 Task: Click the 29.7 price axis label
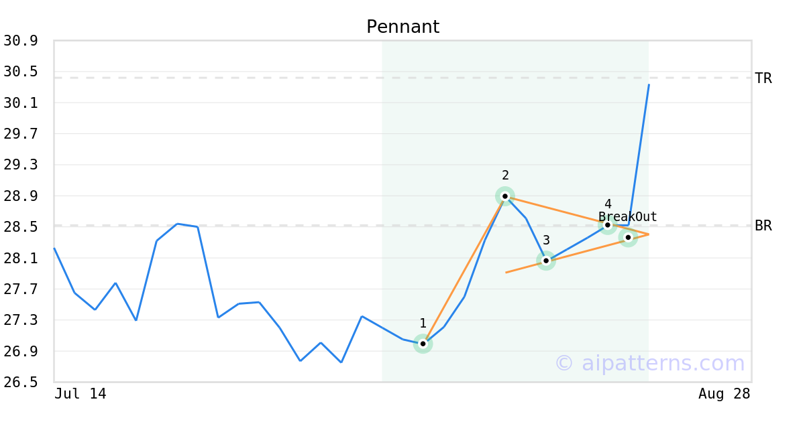tap(20, 134)
